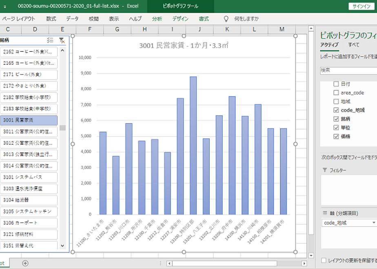Click the slicer list's down arrow

[x=62, y=245]
